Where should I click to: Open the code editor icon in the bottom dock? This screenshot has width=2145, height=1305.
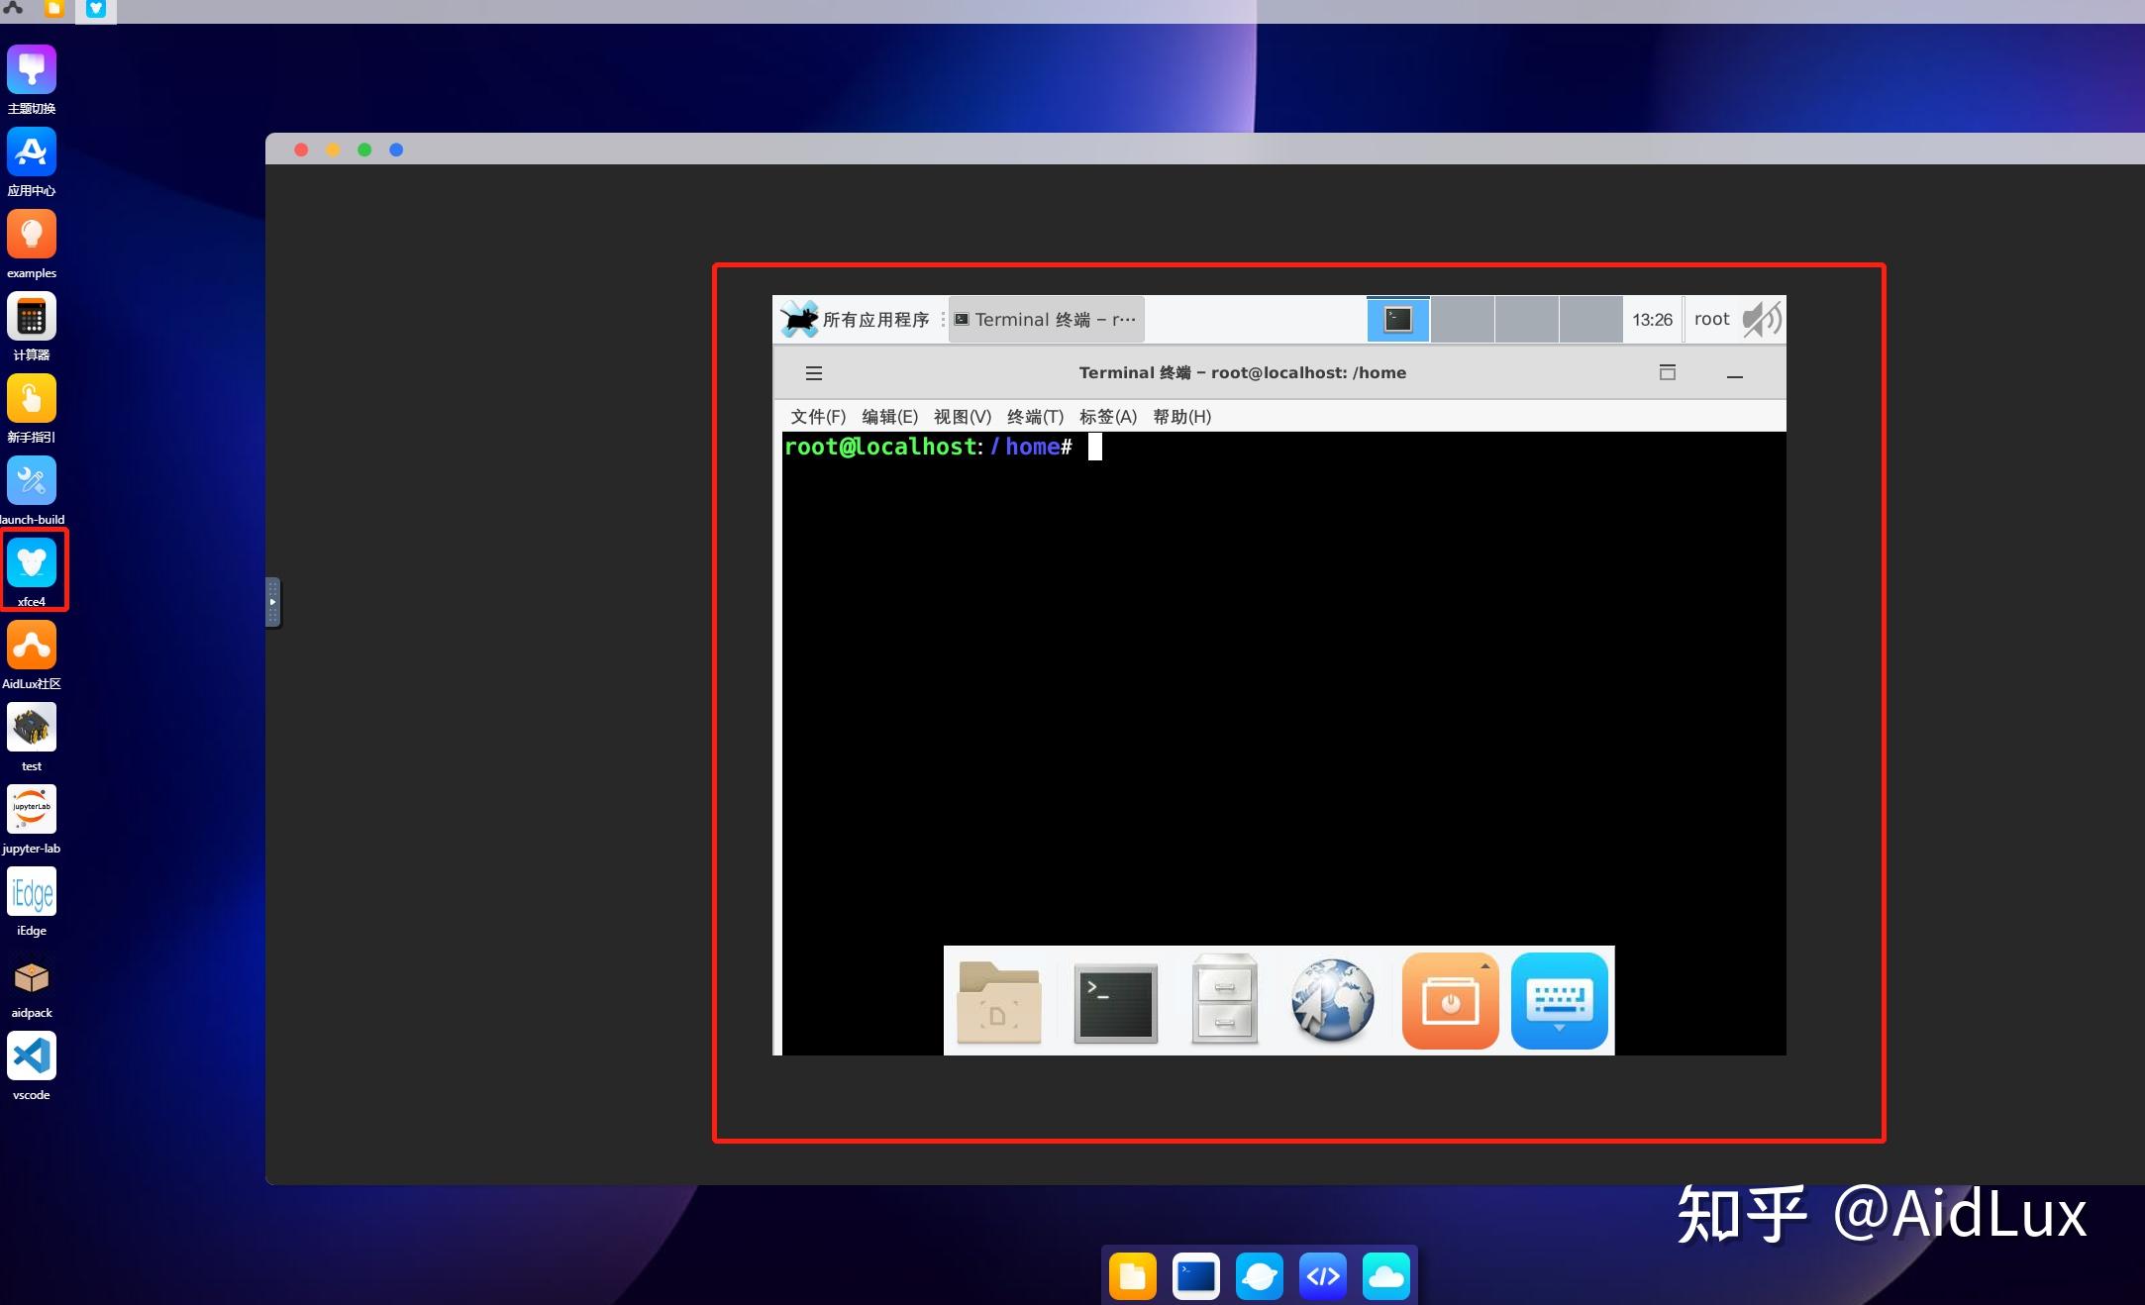(x=1324, y=1275)
